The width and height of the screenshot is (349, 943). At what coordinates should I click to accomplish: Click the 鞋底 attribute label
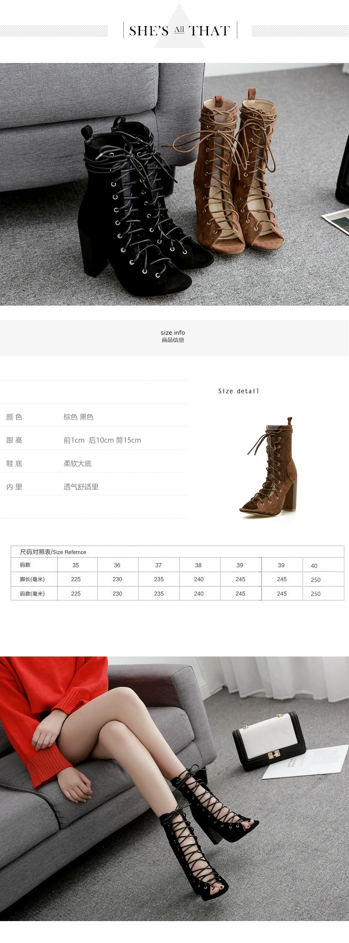tap(14, 464)
